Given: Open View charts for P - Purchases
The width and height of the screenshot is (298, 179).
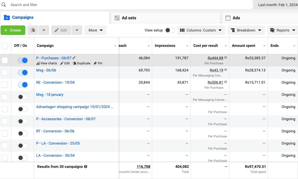Looking at the screenshot, I should point(47,63).
